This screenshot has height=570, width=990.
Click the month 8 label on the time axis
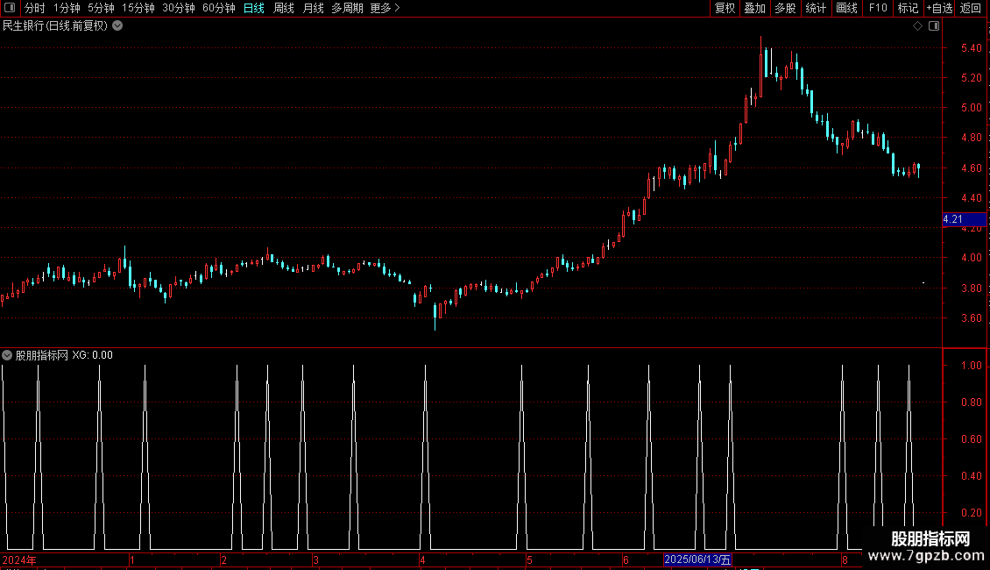[845, 559]
